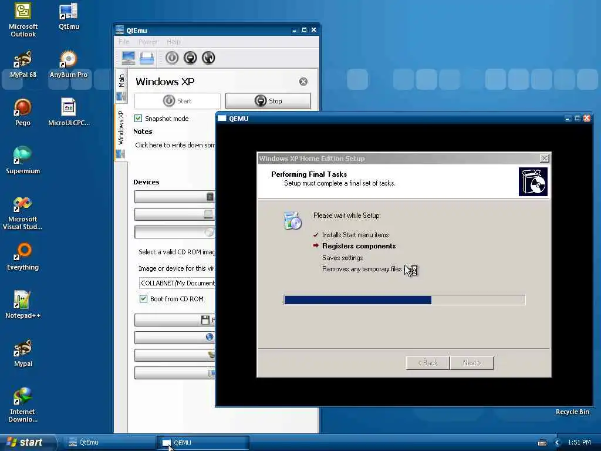Open Microsoft Outlook desktop icon
This screenshot has height=451, width=601.
point(23,20)
